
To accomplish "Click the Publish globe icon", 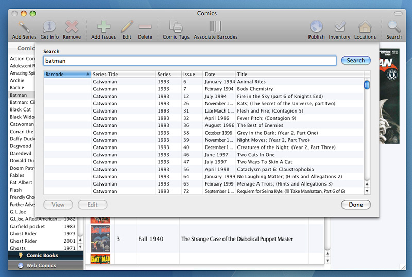I will tap(316, 27).
